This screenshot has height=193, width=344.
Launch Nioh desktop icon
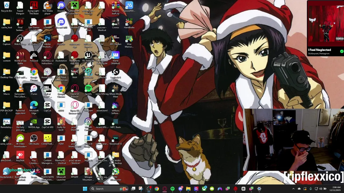pyautogui.click(x=75, y=73)
